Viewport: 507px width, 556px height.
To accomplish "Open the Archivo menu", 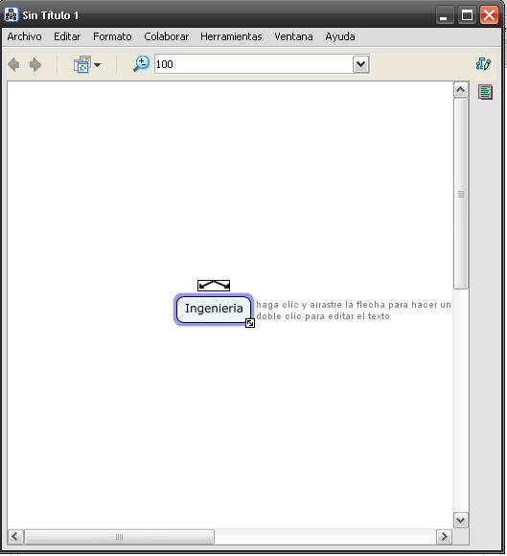I will click(24, 36).
